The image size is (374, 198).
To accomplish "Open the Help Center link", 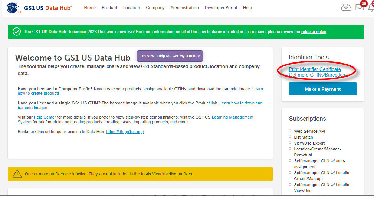I will 45,117.
